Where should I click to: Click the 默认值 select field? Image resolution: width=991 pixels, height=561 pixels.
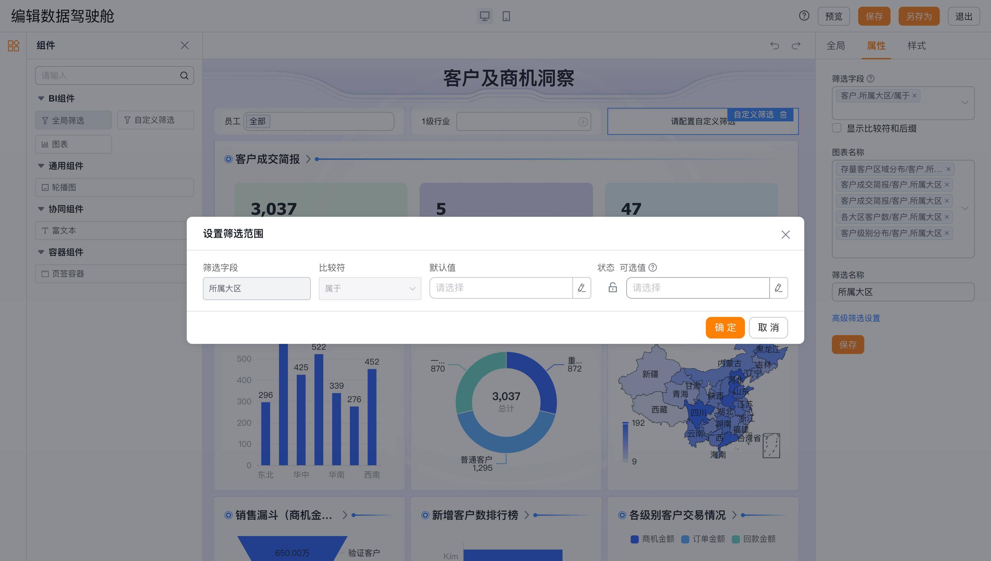coord(501,288)
